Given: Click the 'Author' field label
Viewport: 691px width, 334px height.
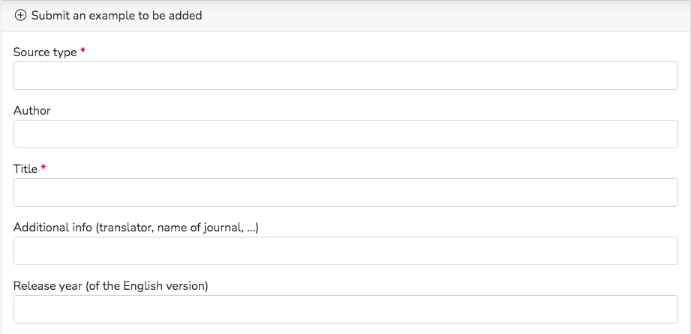Looking at the screenshot, I should coord(32,110).
